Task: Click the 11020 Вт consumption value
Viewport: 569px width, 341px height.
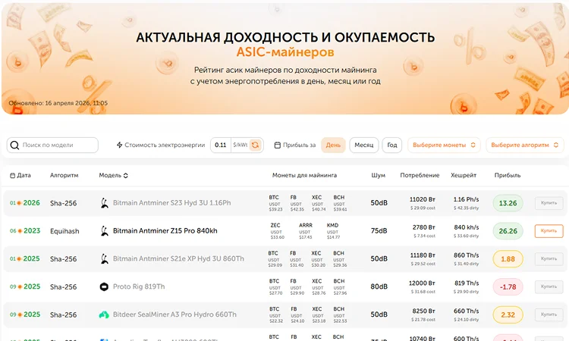Action: pyautogui.click(x=423, y=199)
